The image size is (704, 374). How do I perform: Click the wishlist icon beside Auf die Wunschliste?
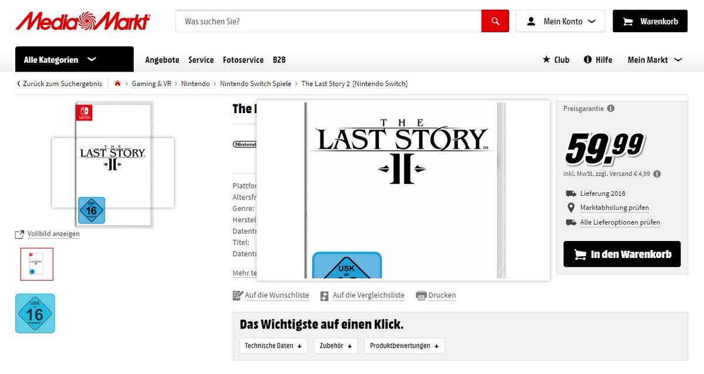pyautogui.click(x=238, y=295)
